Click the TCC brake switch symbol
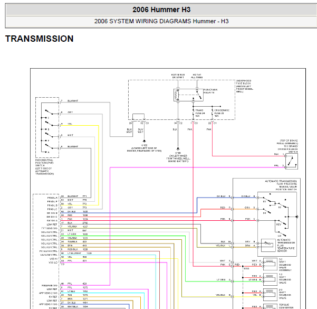Viewport: 317px width, 309px height. click(x=292, y=162)
